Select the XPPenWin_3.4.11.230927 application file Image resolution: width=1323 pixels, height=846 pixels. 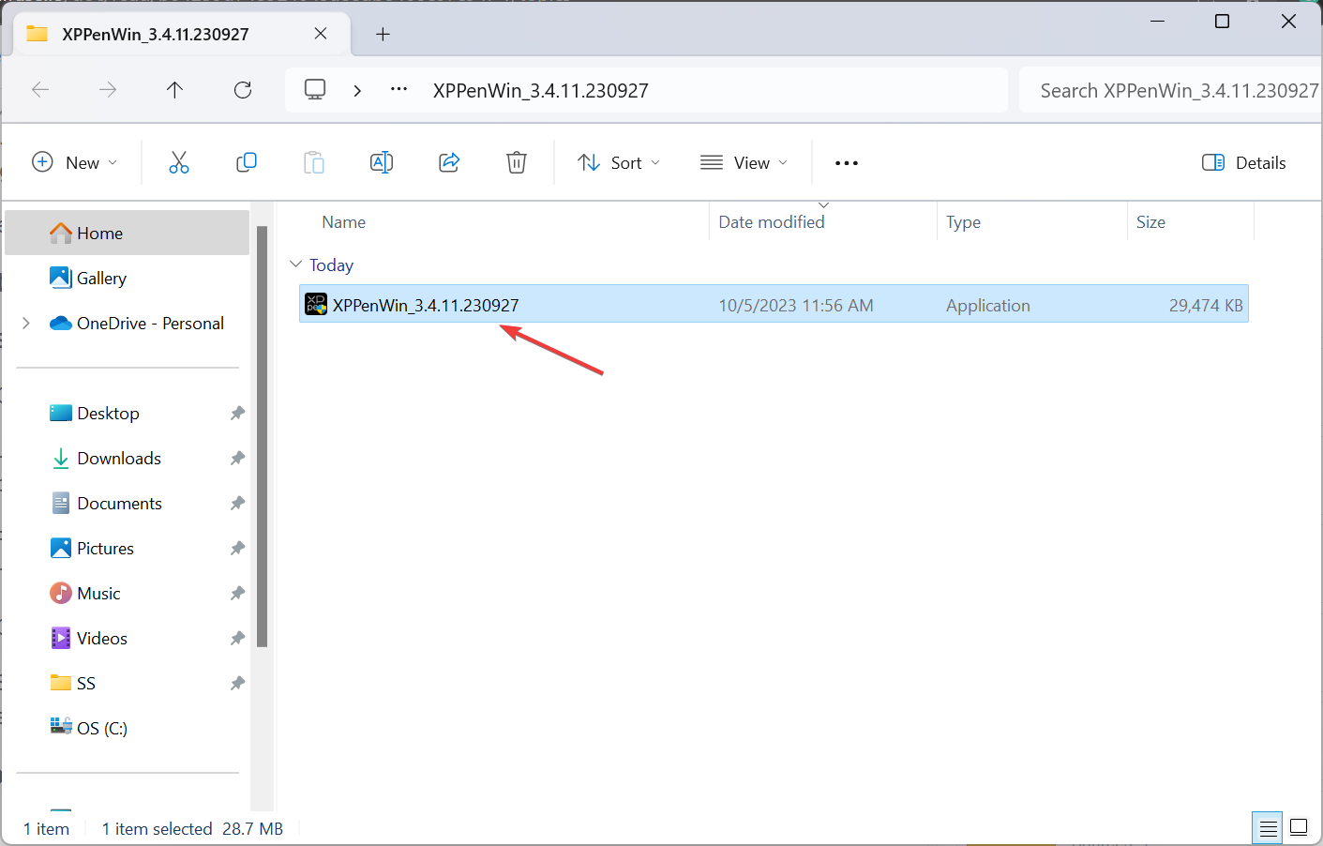tap(774, 304)
